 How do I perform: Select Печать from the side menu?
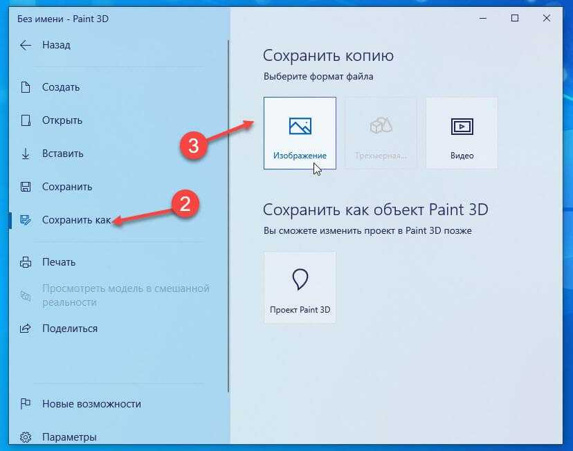(58, 262)
